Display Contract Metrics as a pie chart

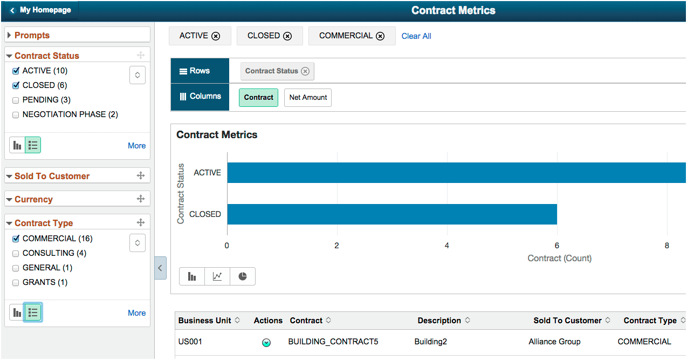tap(242, 276)
